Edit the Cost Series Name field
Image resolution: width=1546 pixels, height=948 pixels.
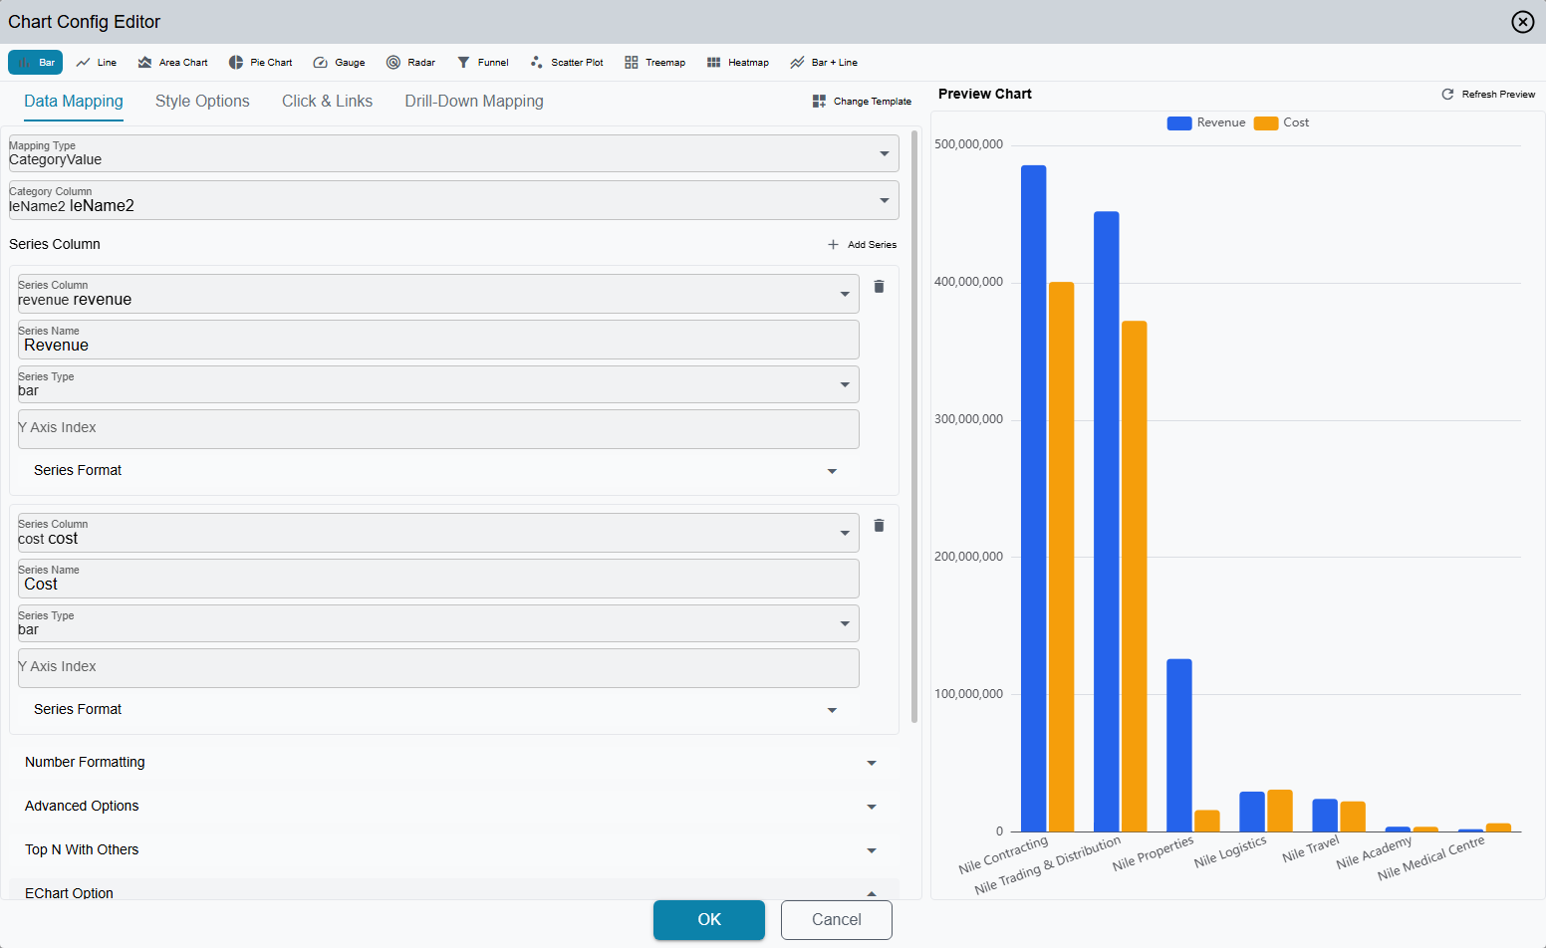click(438, 579)
